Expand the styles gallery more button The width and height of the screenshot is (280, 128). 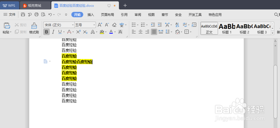(x=272, y=33)
